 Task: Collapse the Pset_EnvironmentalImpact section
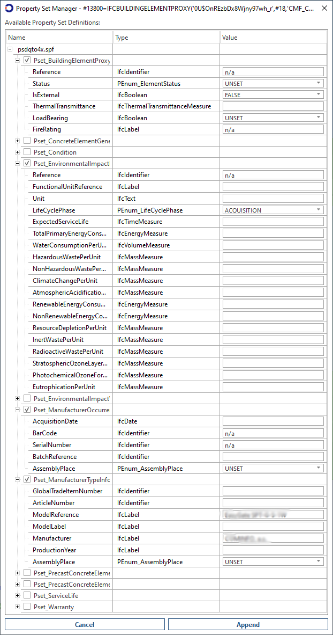18,163
